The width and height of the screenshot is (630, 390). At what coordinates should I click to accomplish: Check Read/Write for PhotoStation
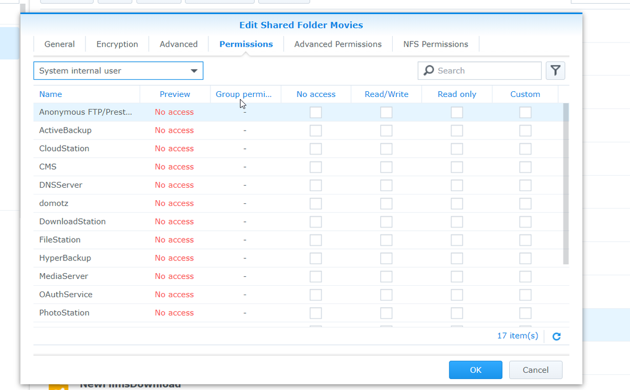[386, 313]
